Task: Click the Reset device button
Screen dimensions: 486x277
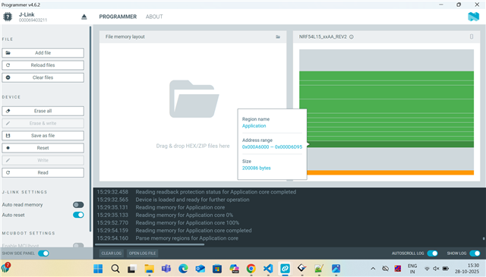Action: (43, 148)
